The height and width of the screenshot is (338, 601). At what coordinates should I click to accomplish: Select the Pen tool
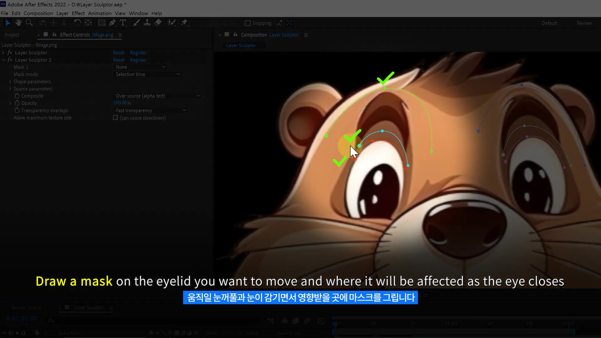coord(112,23)
